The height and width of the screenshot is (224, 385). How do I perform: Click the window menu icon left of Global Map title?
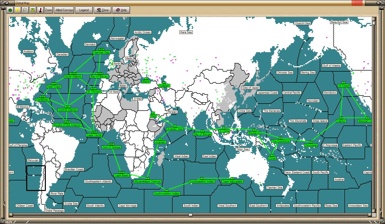coord(8,3)
